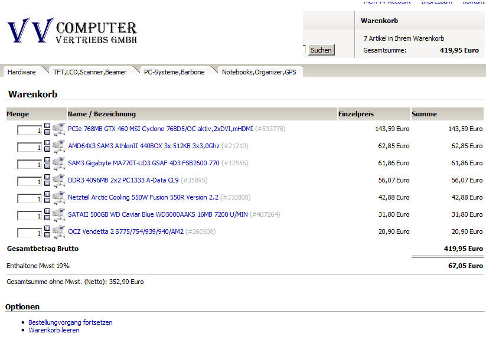Screen dimensions: 486x359
Task: Increase quantity of Netzteil Arctic Cooling 550W
Action: [47, 194]
